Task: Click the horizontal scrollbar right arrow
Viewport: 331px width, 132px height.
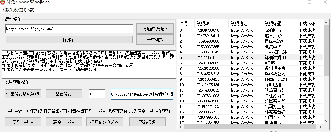Action: tap(320, 127)
